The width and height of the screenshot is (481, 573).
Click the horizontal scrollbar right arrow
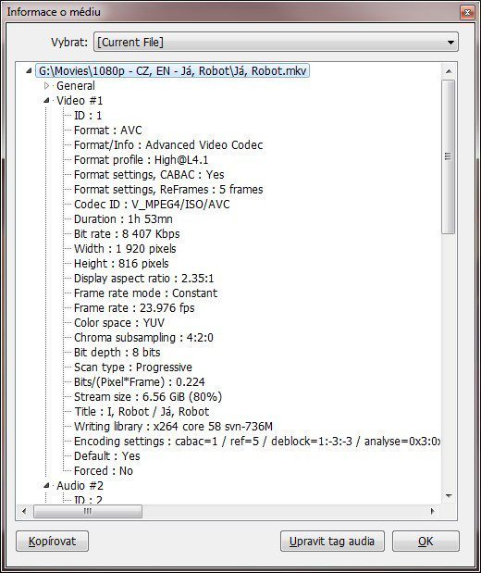(433, 511)
